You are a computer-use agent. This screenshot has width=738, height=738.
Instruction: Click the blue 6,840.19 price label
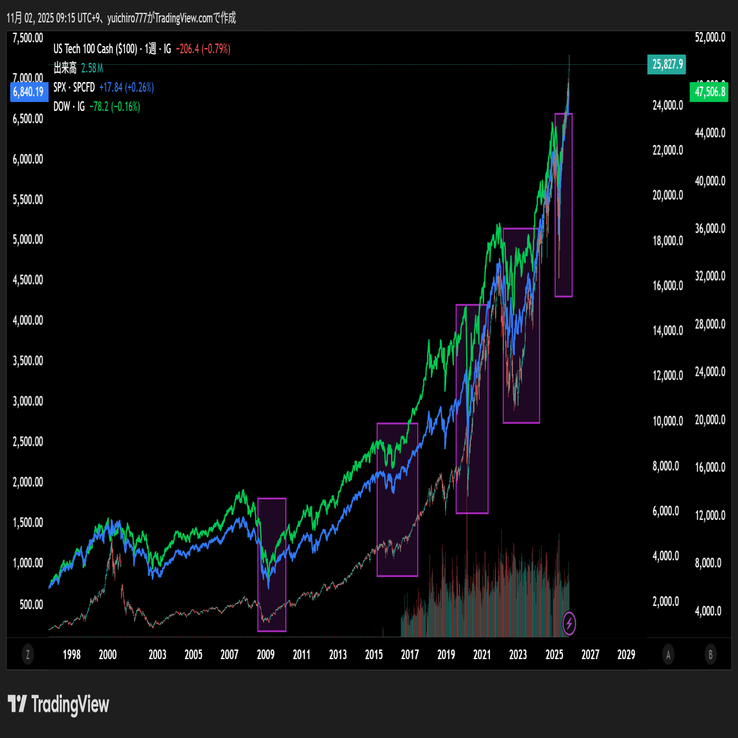[x=29, y=92]
